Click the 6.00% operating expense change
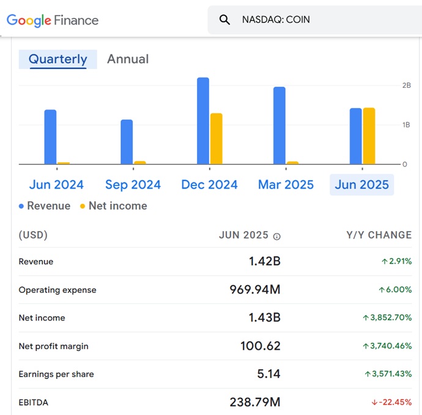Image resolution: width=422 pixels, height=415 pixels. (x=395, y=289)
